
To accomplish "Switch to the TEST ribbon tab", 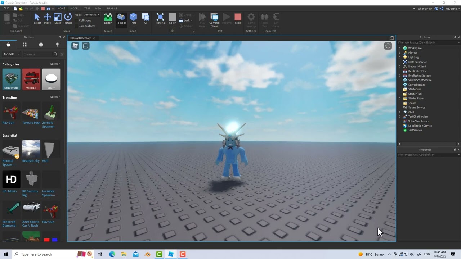I will click(x=87, y=8).
